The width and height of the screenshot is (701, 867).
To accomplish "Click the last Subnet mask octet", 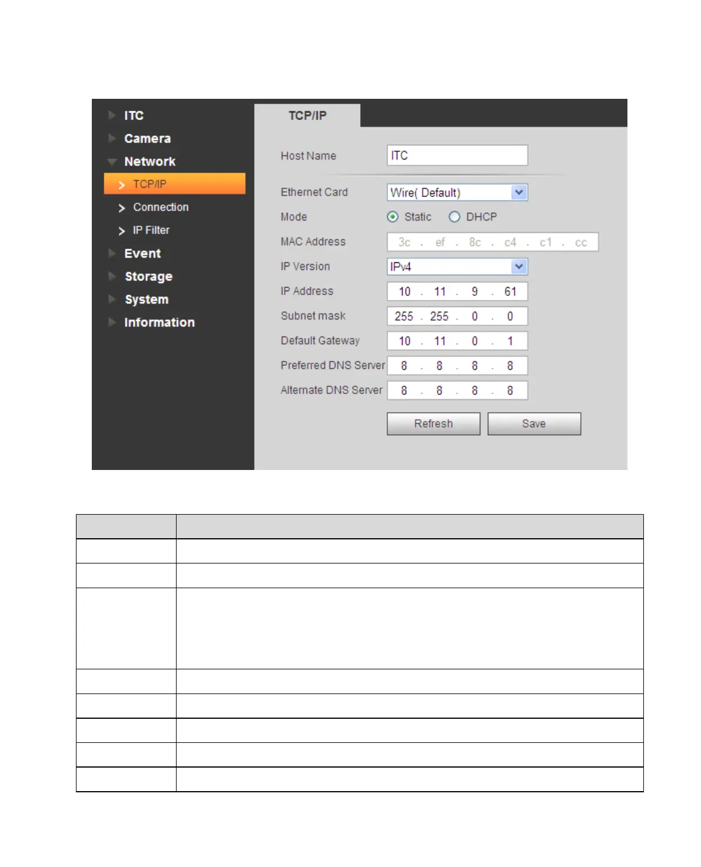I will point(510,316).
